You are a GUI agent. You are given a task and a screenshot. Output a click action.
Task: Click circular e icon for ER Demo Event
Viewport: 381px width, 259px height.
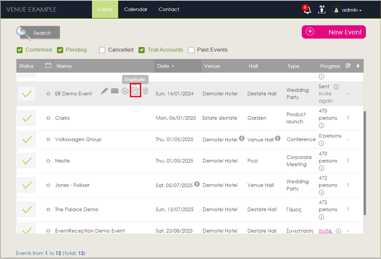point(125,91)
